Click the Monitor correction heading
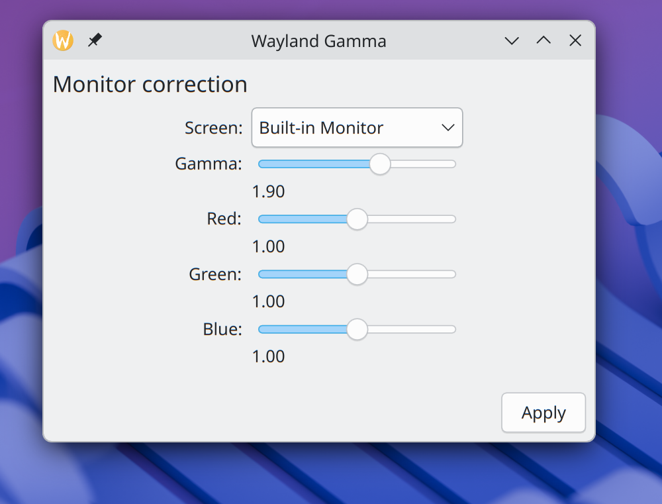Viewport: 662px width, 504px height. [x=150, y=84]
